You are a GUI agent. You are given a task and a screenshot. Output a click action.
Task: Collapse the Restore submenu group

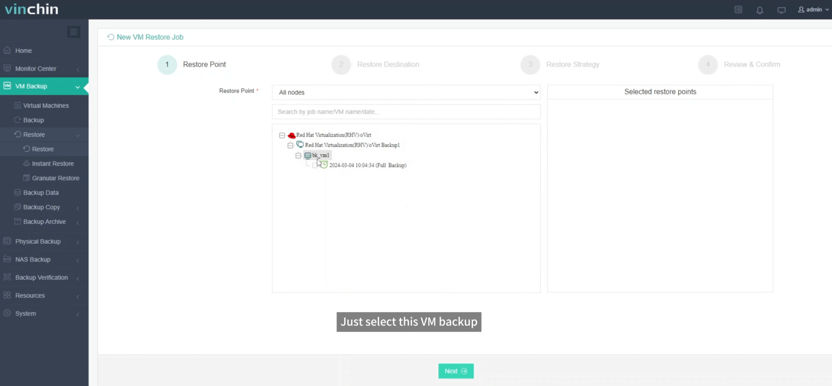click(x=44, y=135)
